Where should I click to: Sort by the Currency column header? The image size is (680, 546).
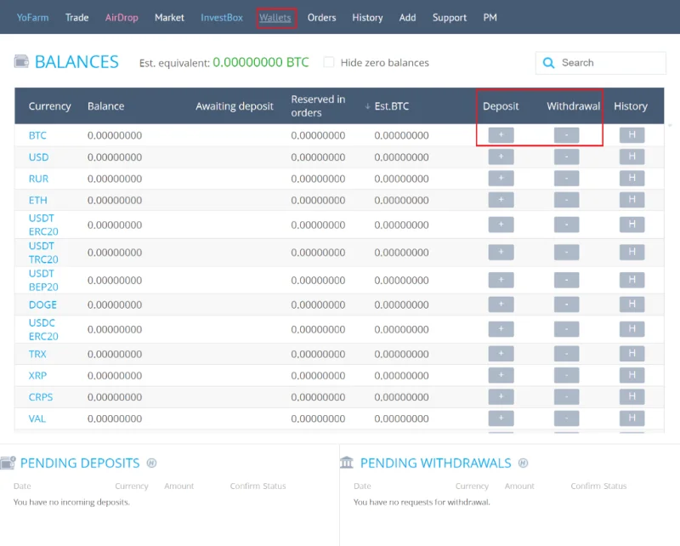(x=49, y=106)
